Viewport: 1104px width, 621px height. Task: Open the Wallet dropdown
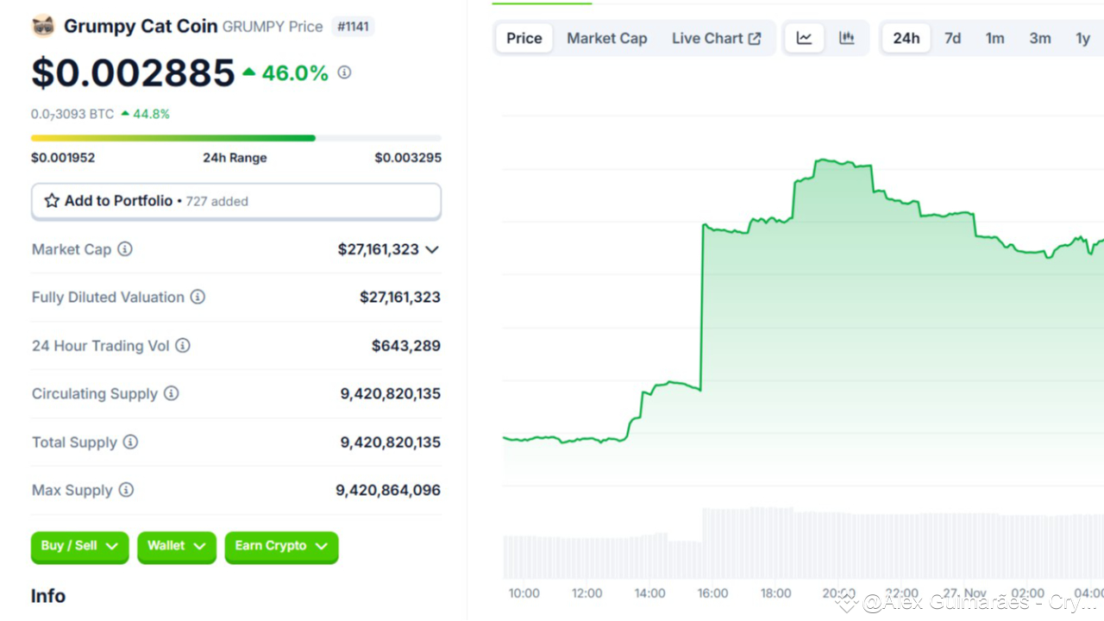(x=177, y=547)
